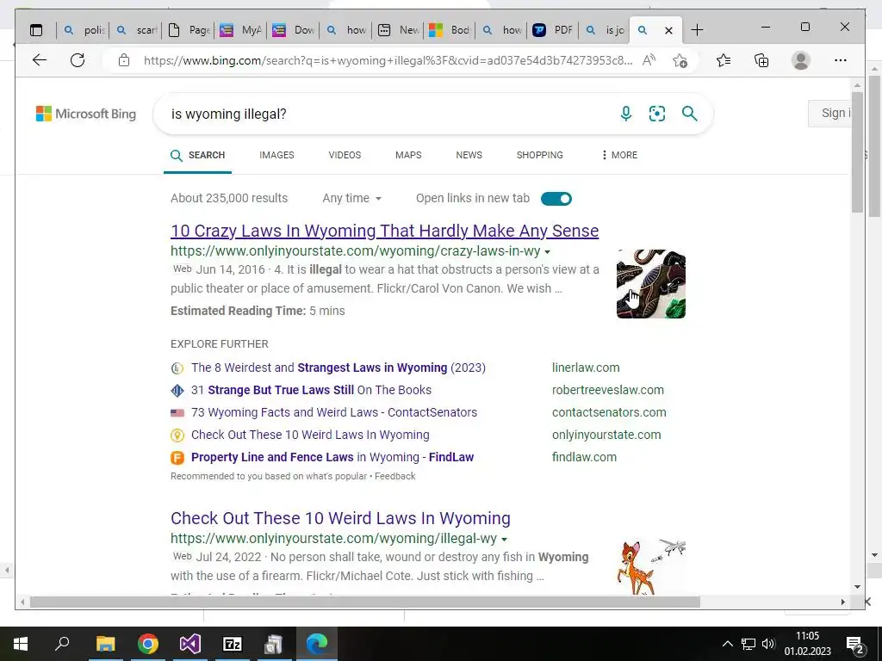Switch to IMAGES results tab
The height and width of the screenshot is (661, 882).
pyautogui.click(x=276, y=155)
